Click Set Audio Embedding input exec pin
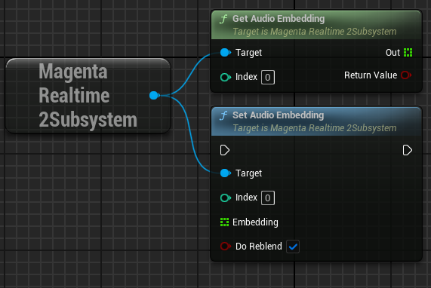 pos(225,150)
